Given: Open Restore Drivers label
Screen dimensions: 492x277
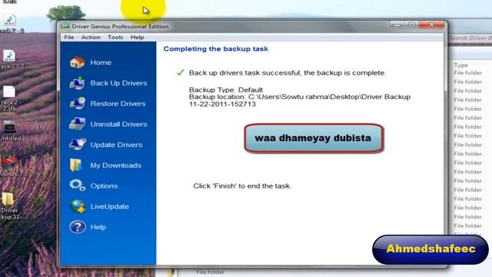Looking at the screenshot, I should coord(118,104).
